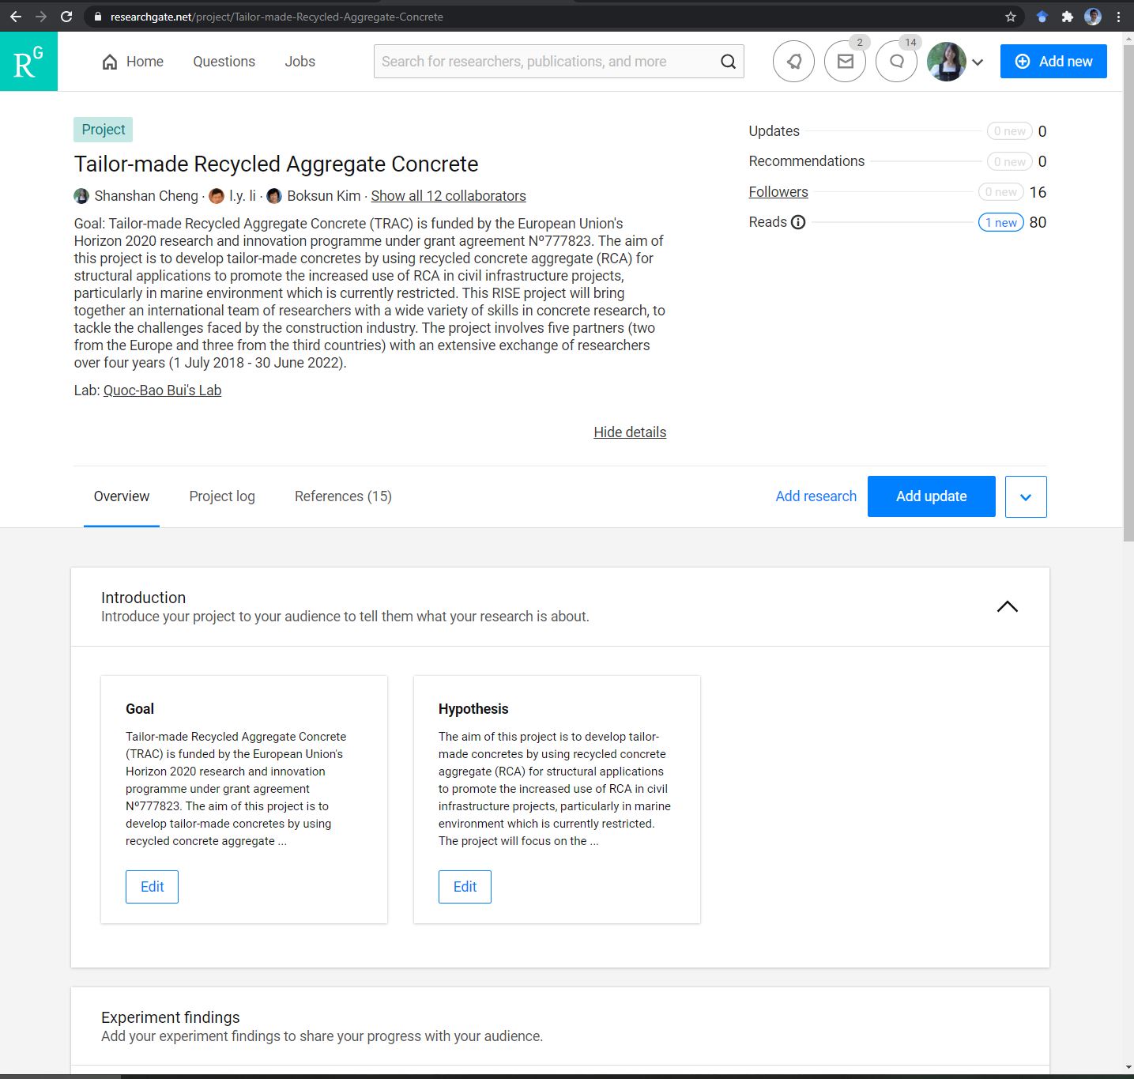Show all 12 collaborators
This screenshot has height=1079, width=1134.
pos(448,196)
